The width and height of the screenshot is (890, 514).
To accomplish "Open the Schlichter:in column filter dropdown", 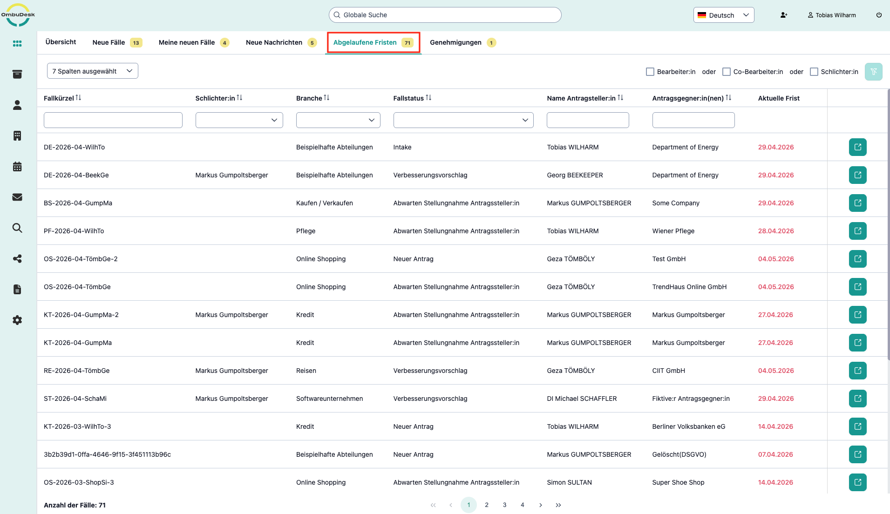I will [x=239, y=120].
